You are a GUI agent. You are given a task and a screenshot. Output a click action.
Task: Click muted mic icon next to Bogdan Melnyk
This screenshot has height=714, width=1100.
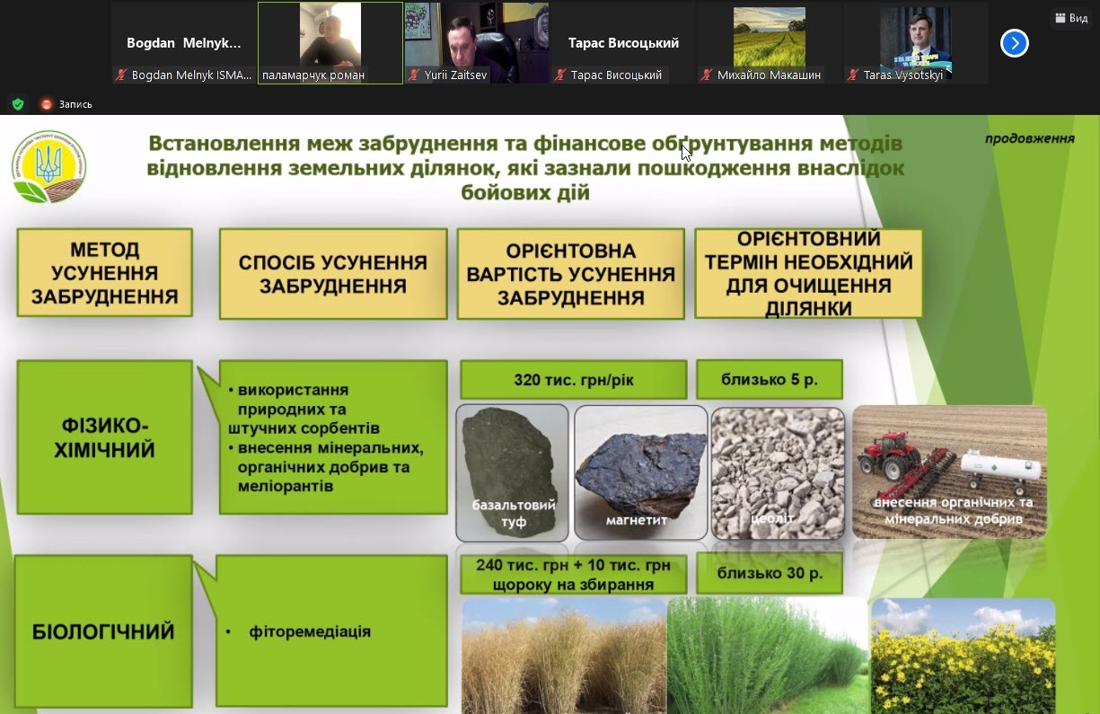(120, 75)
